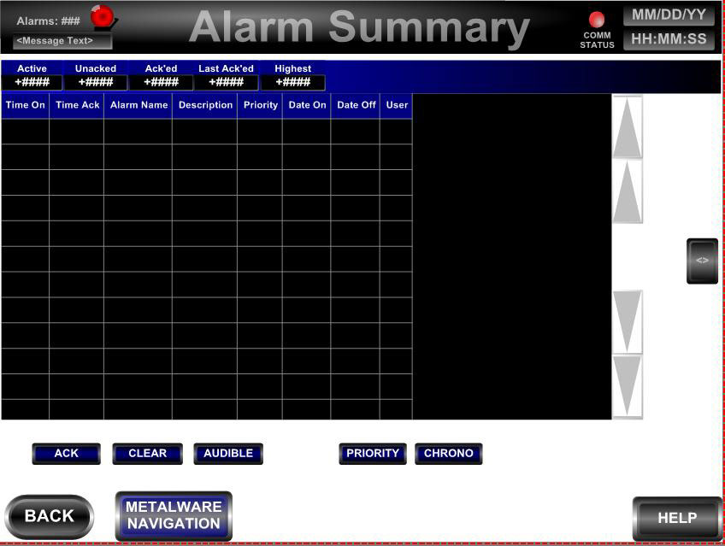This screenshot has width=725, height=546.
Task: Click the Message Text field
Action: tap(62, 41)
